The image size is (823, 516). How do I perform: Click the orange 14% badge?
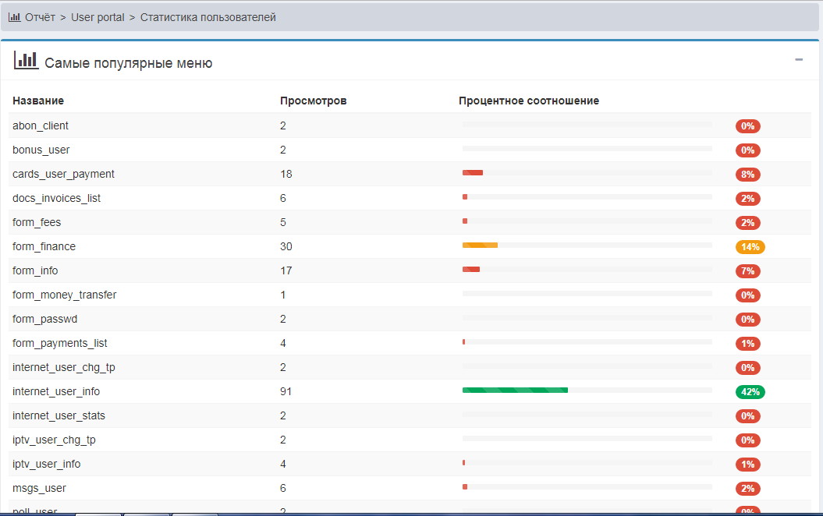pyautogui.click(x=750, y=247)
